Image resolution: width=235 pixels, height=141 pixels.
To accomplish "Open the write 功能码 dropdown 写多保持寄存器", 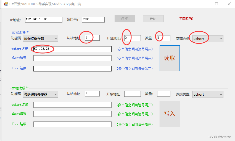I will click(41, 94).
